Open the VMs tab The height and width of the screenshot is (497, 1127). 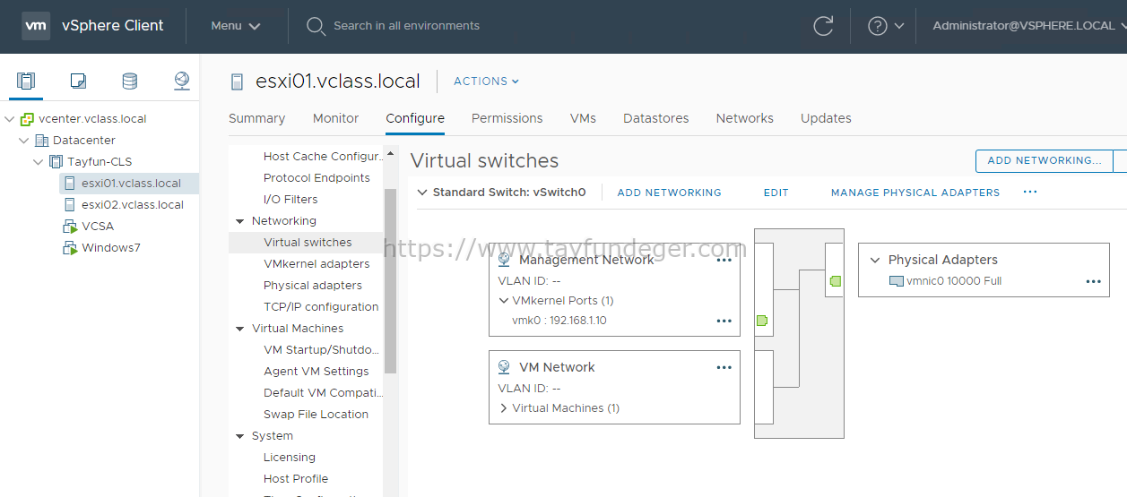point(583,118)
